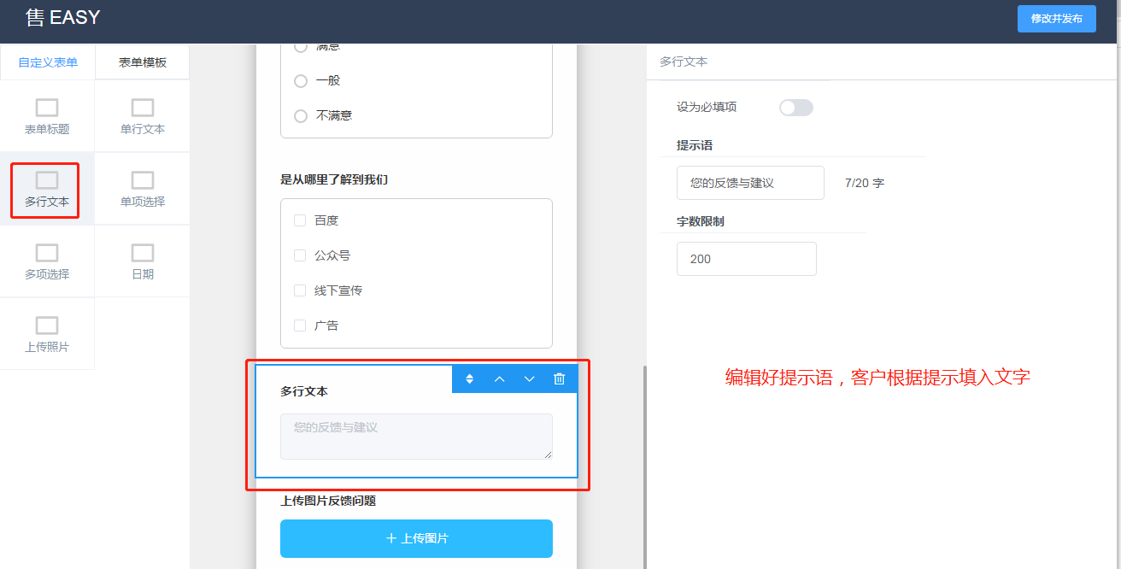1121x569 pixels.
Task: Click the 是从哪里了解到我们 question title
Action: [x=335, y=179]
